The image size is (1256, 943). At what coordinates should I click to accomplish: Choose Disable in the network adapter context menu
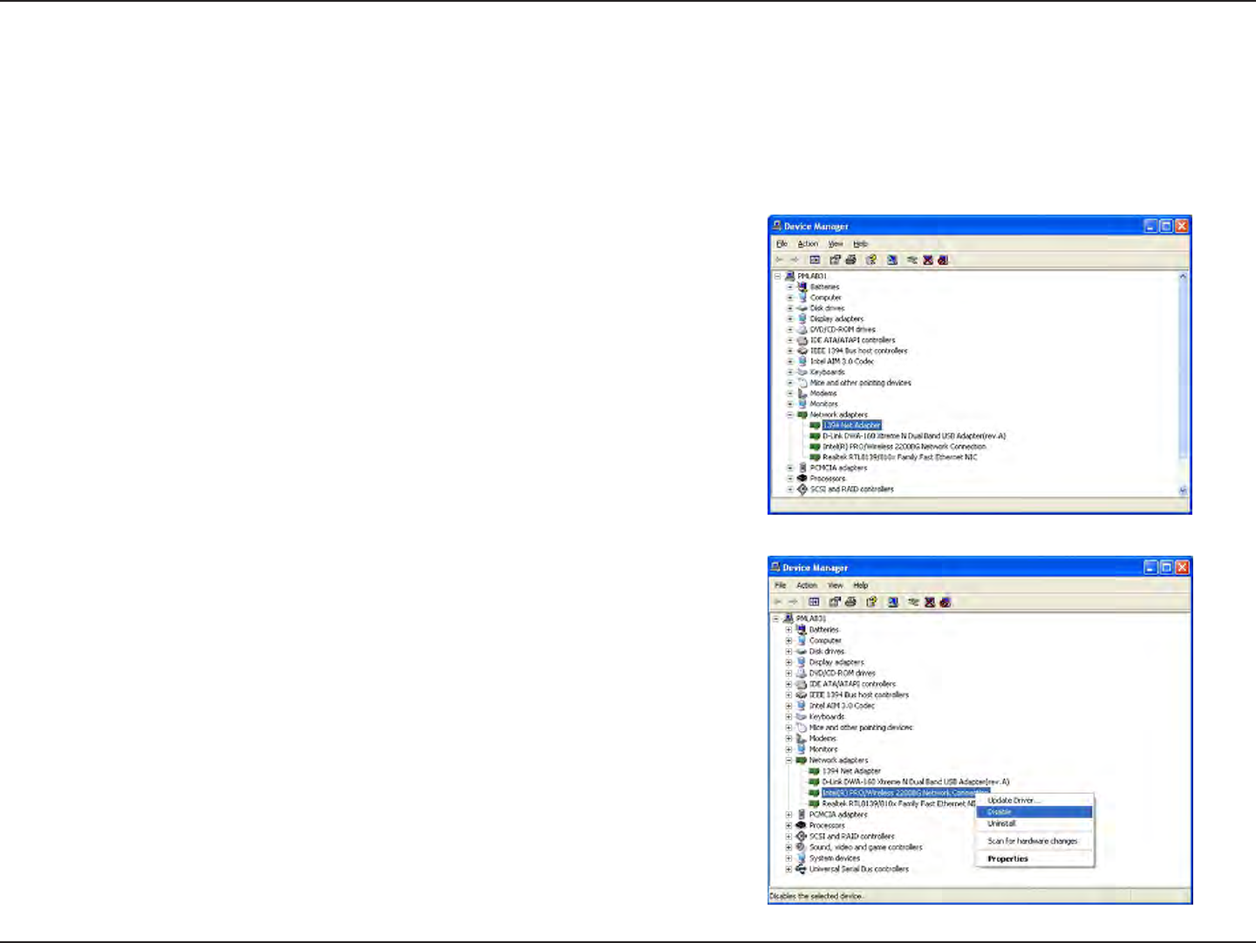pos(1034,812)
